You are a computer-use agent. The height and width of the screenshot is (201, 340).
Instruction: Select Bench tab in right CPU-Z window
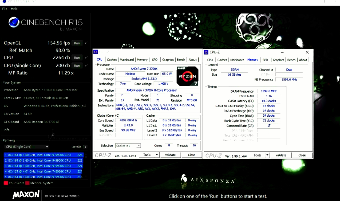291,60
